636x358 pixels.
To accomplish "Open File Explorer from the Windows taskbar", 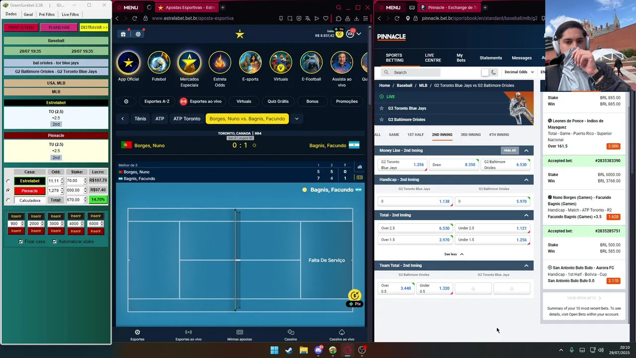I will [x=304, y=350].
